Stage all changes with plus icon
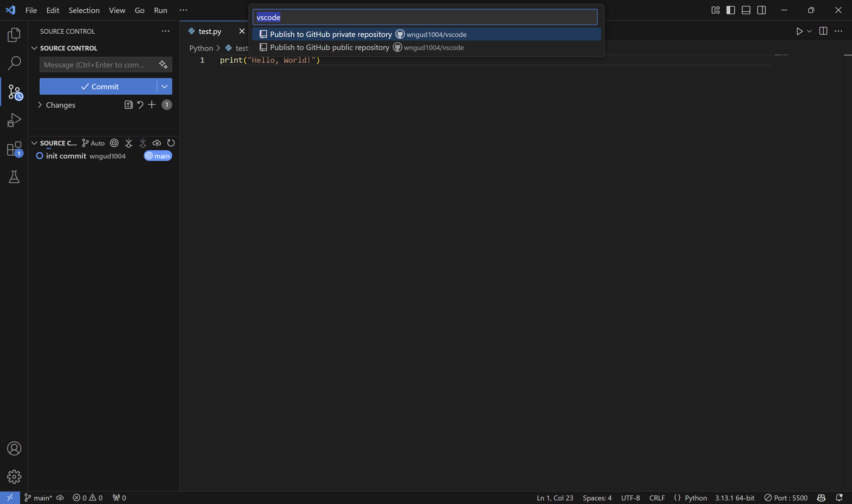This screenshot has width=852, height=504. [x=152, y=105]
